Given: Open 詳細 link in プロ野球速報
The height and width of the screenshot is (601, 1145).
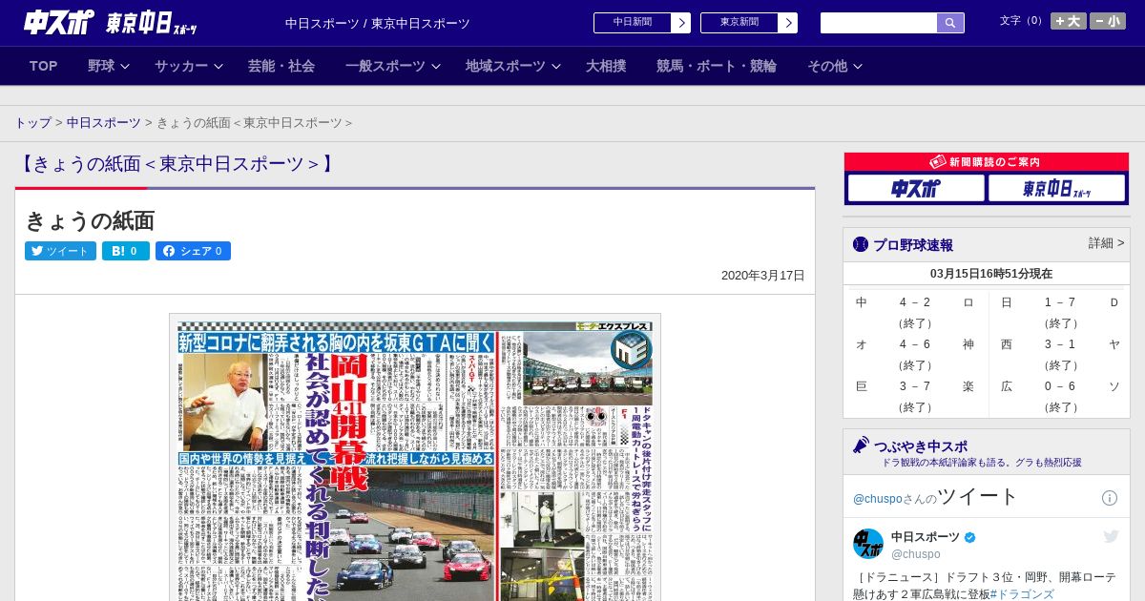Looking at the screenshot, I should pos(1106,243).
